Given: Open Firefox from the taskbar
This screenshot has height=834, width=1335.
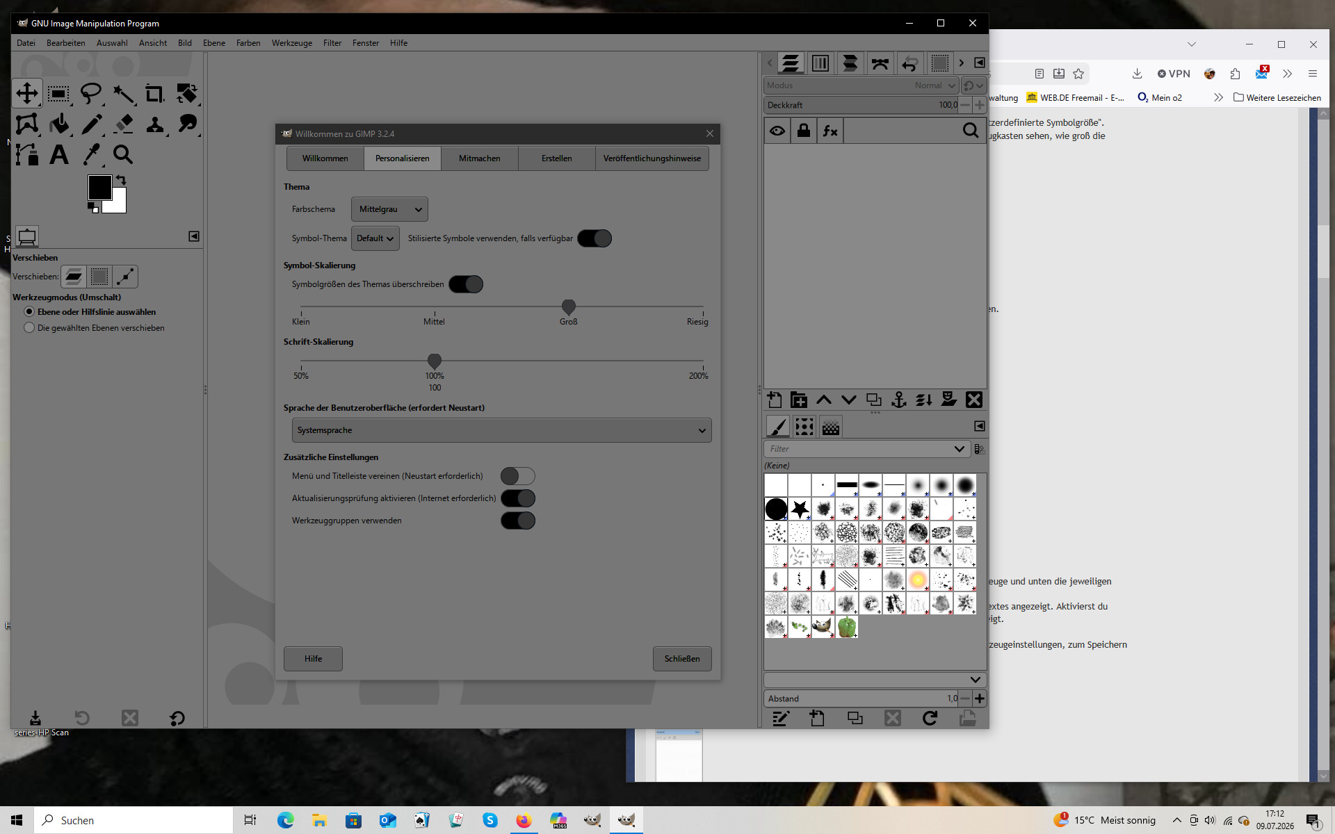Looking at the screenshot, I should (524, 820).
